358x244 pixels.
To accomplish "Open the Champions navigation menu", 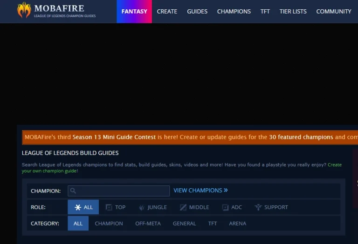I will pos(234,11).
